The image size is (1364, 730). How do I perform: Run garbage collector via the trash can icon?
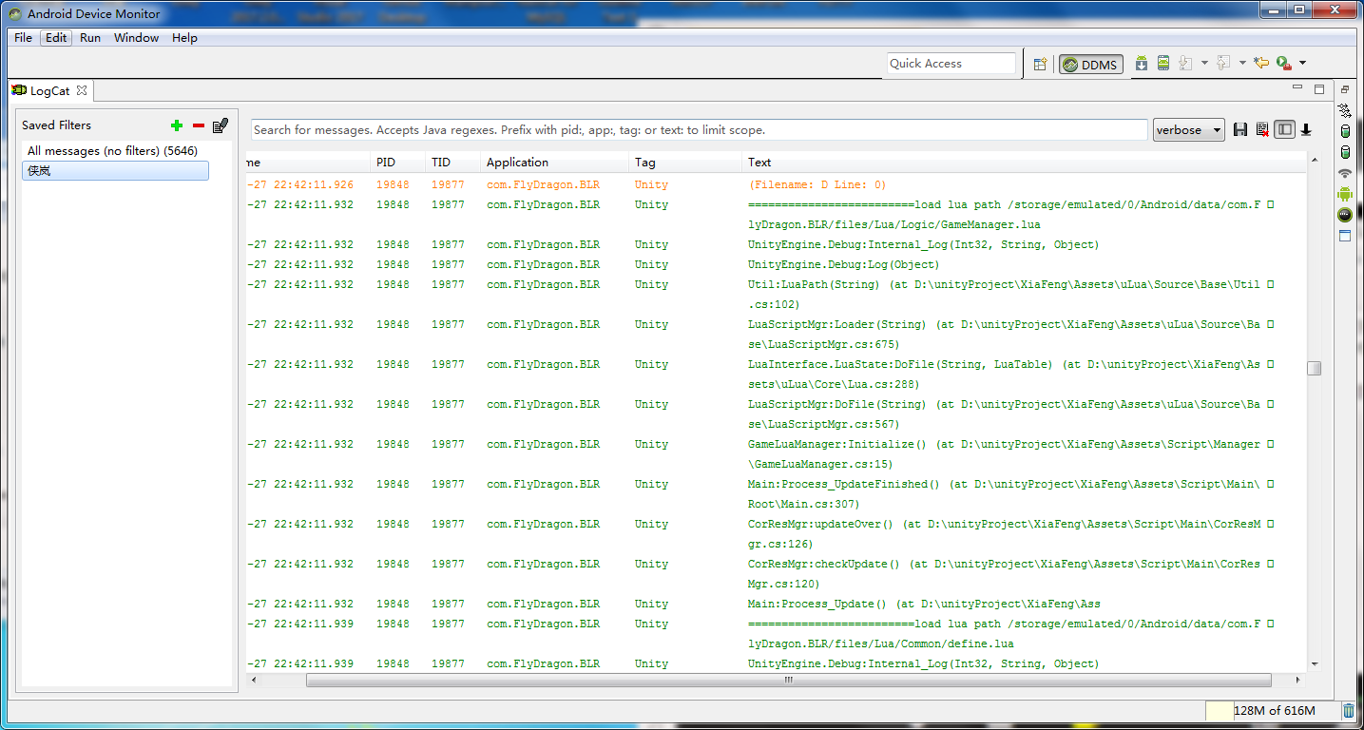[x=1349, y=710]
